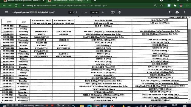Image resolution: width=191 pixels, height=107 pixels.
Task: Click HOME SC-V (Reg./NC) cell
Action: pos(104,70)
